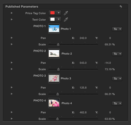Expand the Pan row under Photo 1
Image resolution: width=131 pixels, height=125 pixels.
point(12,38)
